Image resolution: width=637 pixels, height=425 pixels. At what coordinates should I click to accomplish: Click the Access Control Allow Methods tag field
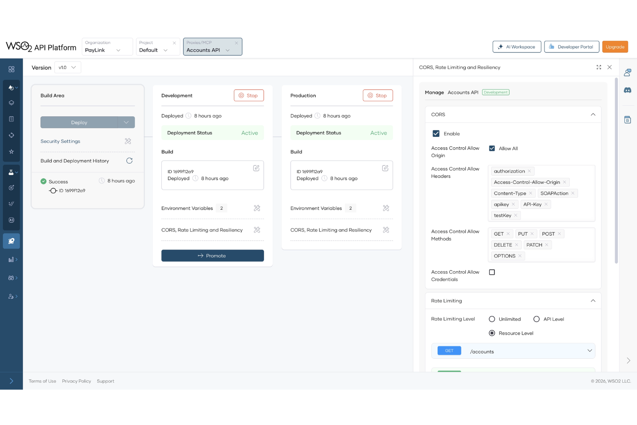[x=541, y=245]
